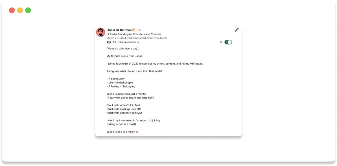Image resolution: width=337 pixels, height=166 pixels.
Task: Open Ubaid Ur Rehman's profile name link
Action: 119,30
